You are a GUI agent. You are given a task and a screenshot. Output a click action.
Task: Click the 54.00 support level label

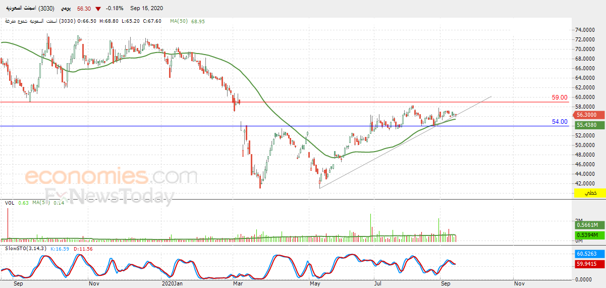(x=560, y=122)
